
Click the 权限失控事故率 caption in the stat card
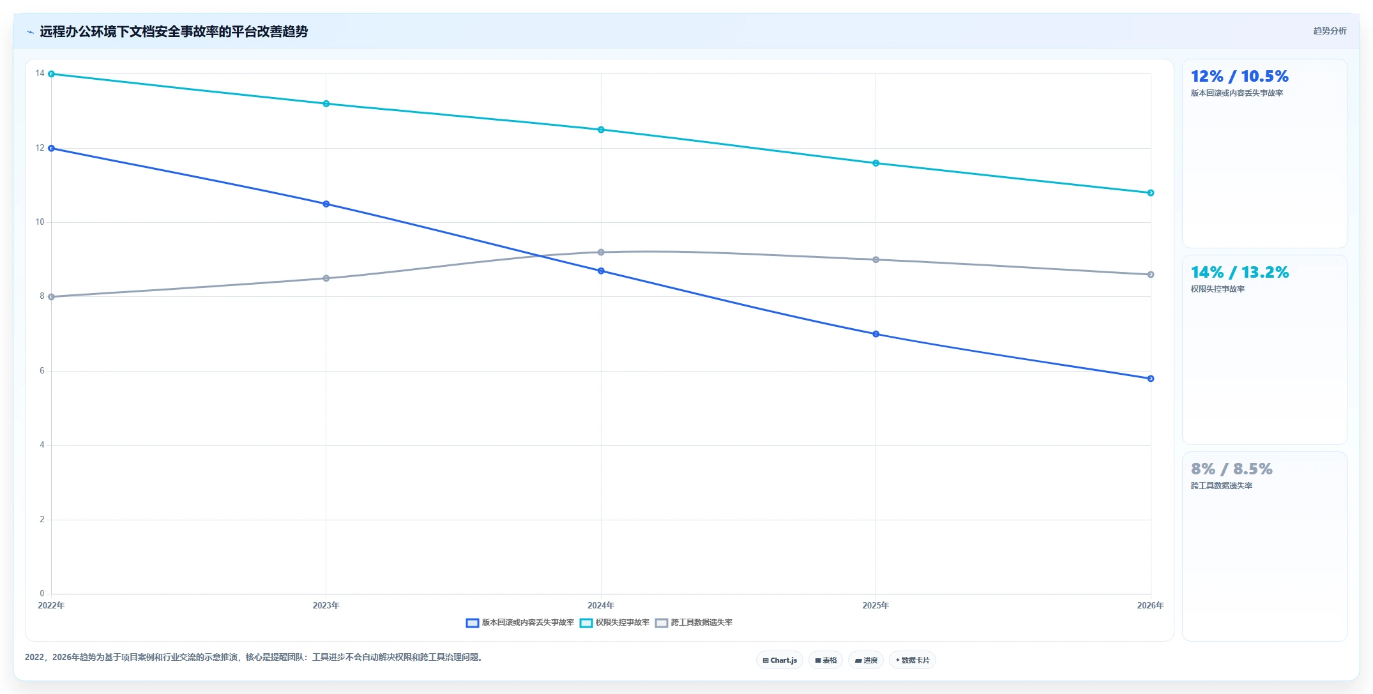pos(1218,289)
